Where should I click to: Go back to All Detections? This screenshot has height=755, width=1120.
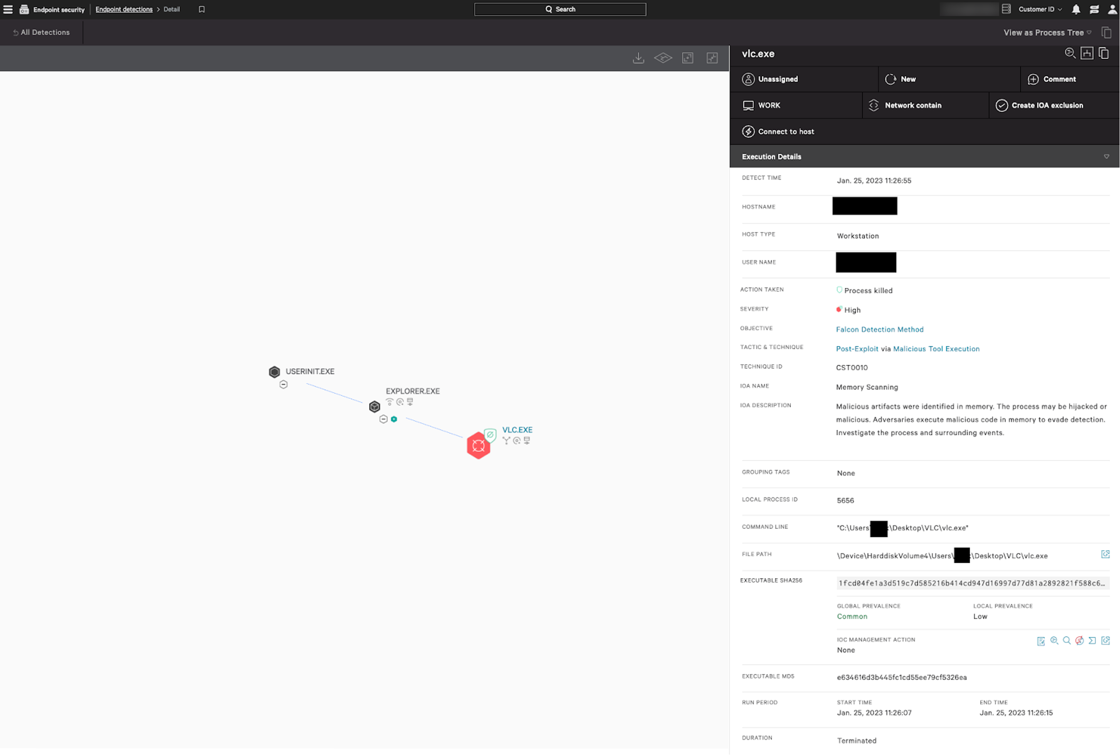pyautogui.click(x=42, y=32)
